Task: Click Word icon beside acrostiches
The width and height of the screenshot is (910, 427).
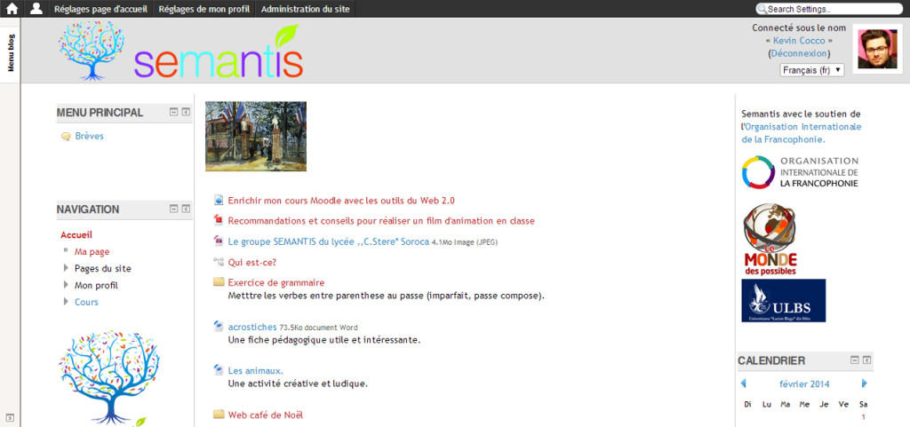Action: coord(219,326)
